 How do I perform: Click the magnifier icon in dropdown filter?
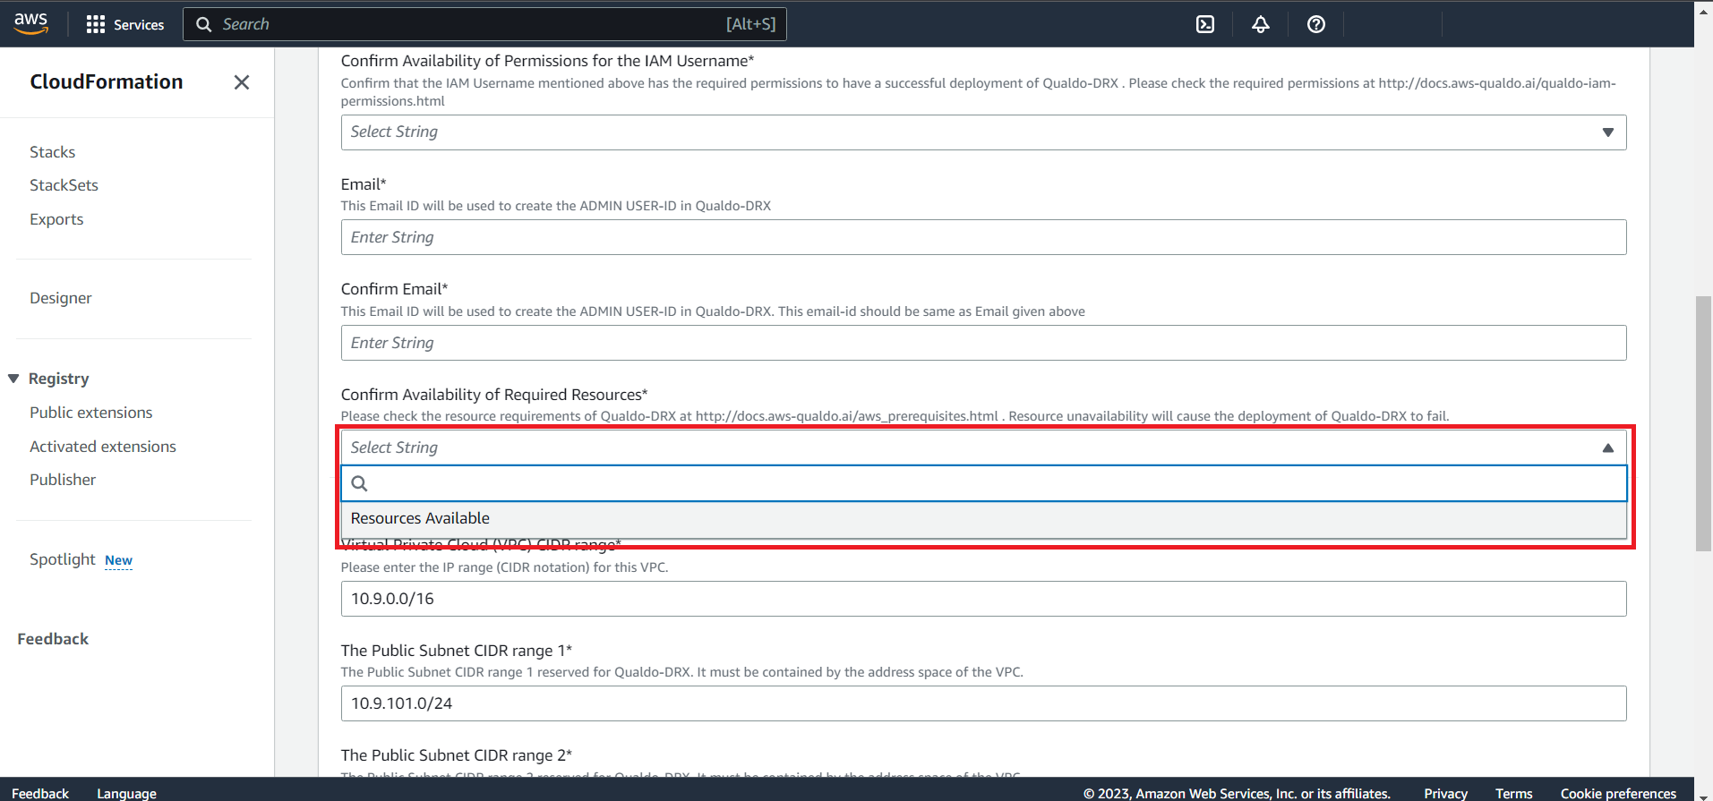coord(359,483)
